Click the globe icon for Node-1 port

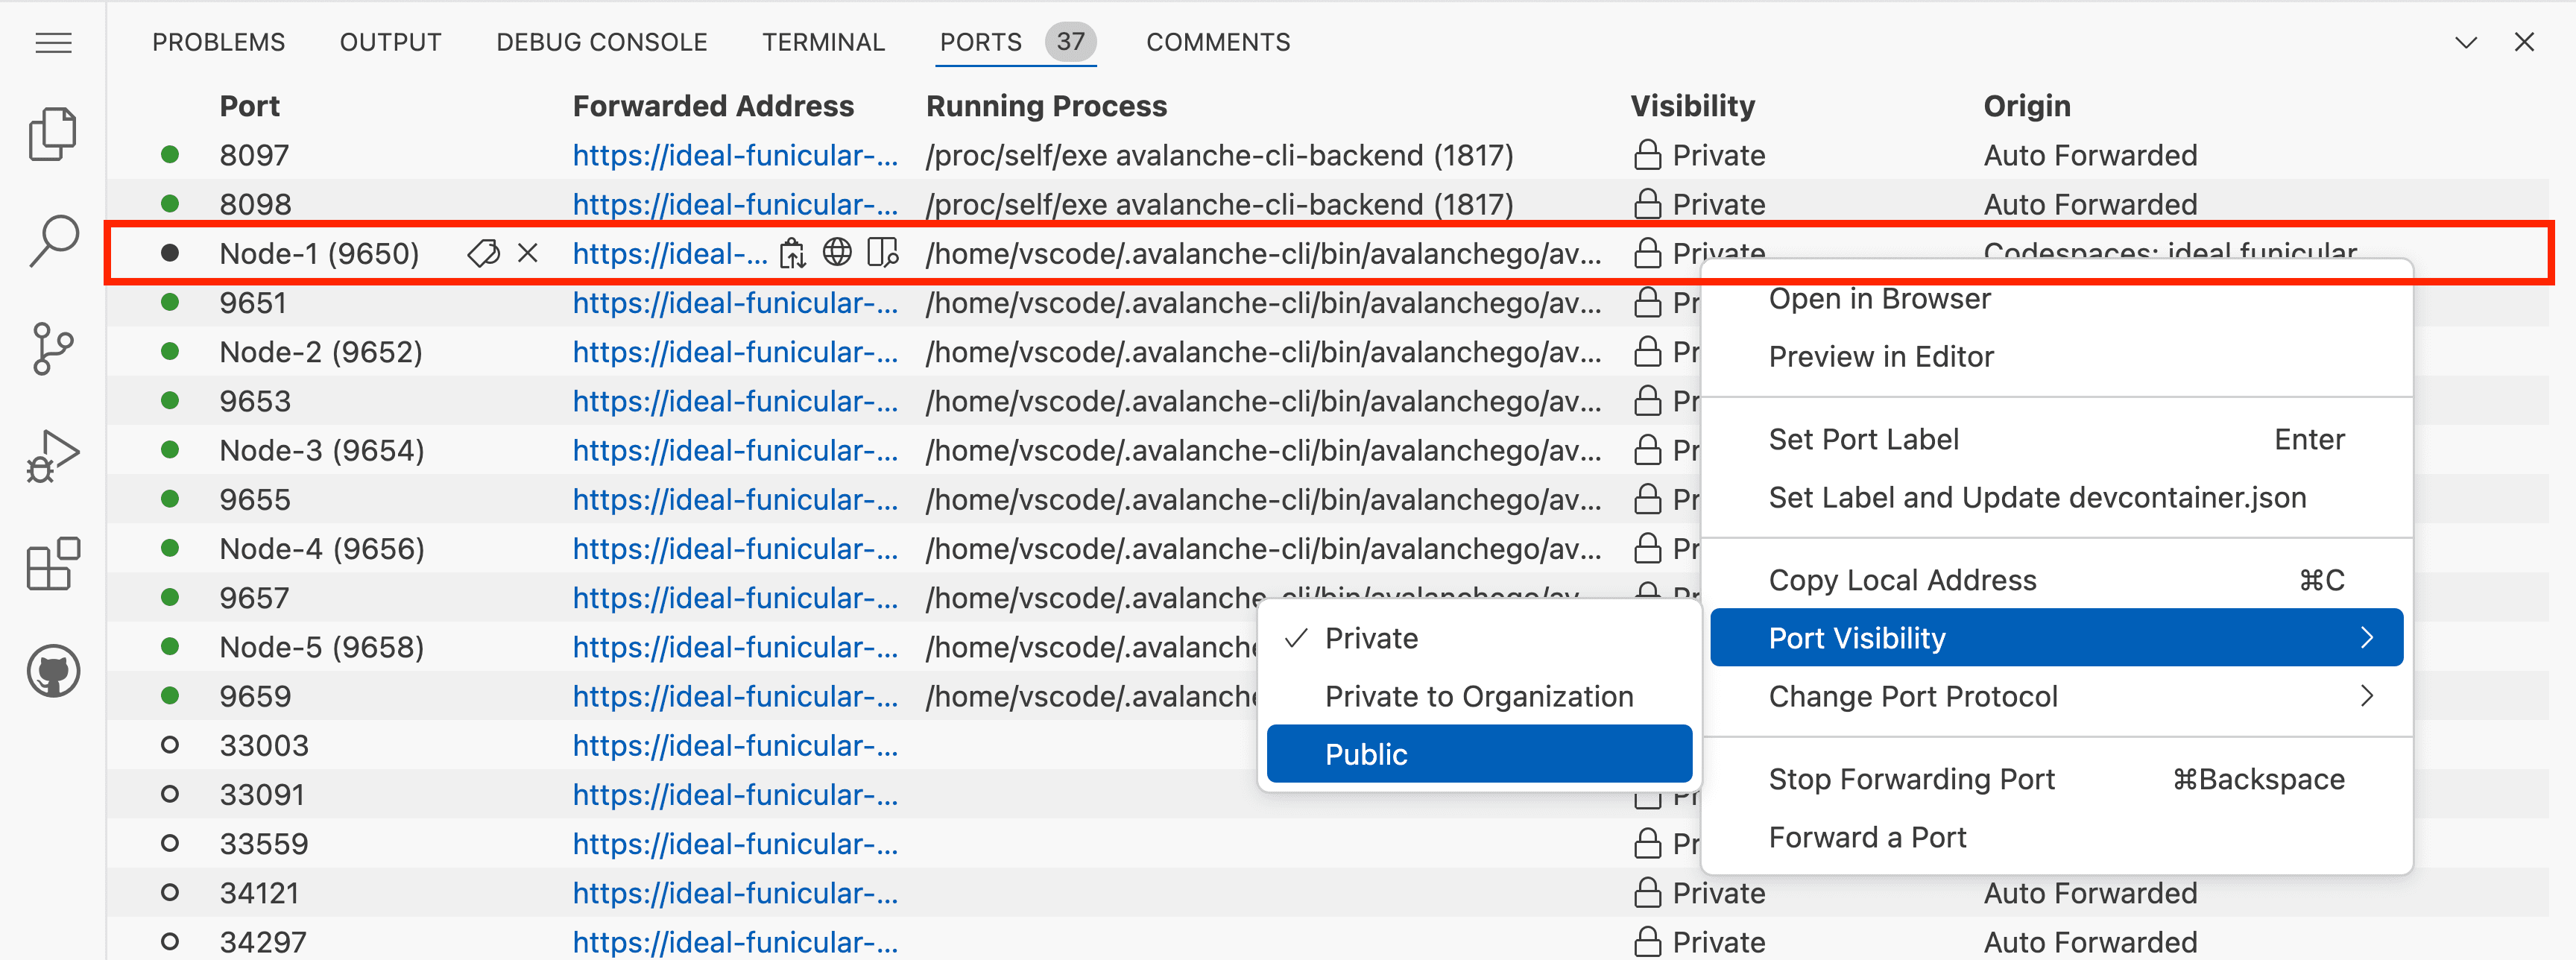coord(837,253)
